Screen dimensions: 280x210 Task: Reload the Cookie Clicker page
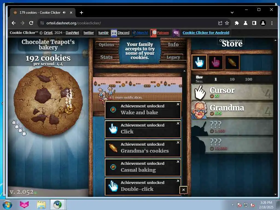coord(31,23)
